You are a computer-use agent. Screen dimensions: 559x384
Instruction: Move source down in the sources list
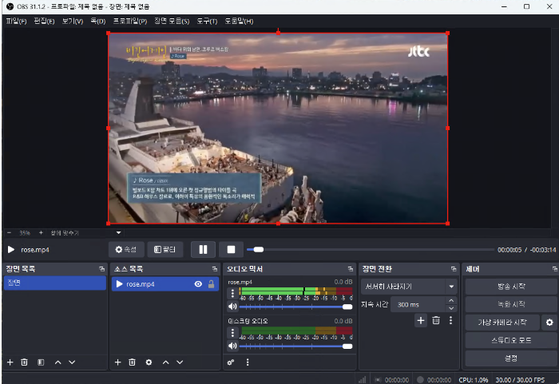pos(180,362)
